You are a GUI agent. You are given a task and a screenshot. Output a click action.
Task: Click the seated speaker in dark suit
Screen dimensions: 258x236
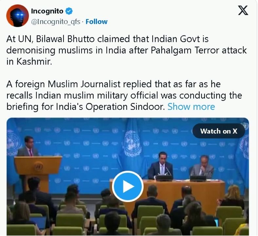coord(160,166)
